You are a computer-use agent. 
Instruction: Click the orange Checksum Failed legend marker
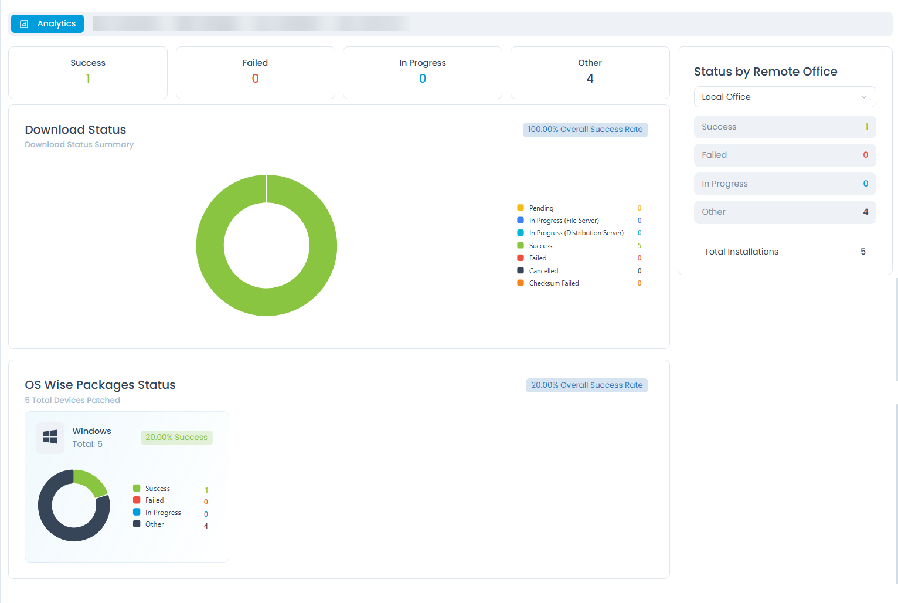pos(521,283)
